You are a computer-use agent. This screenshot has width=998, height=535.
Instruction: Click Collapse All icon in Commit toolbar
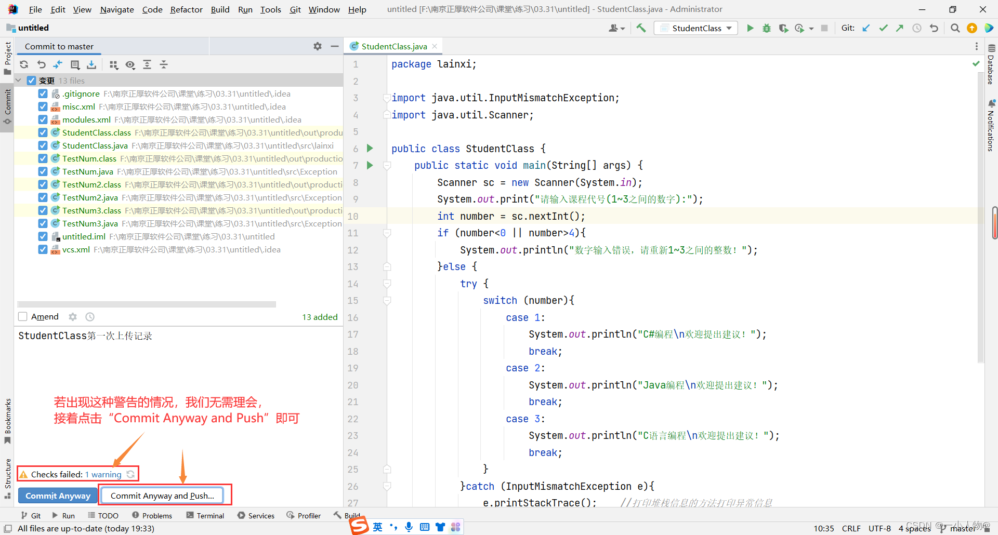[x=164, y=64]
